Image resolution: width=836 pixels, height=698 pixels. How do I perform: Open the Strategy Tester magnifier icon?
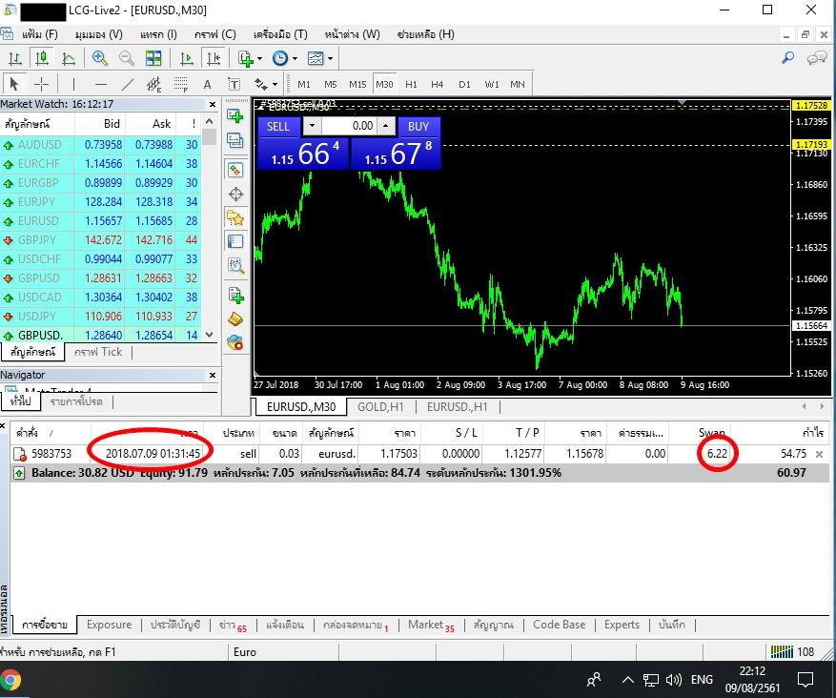[x=235, y=266]
